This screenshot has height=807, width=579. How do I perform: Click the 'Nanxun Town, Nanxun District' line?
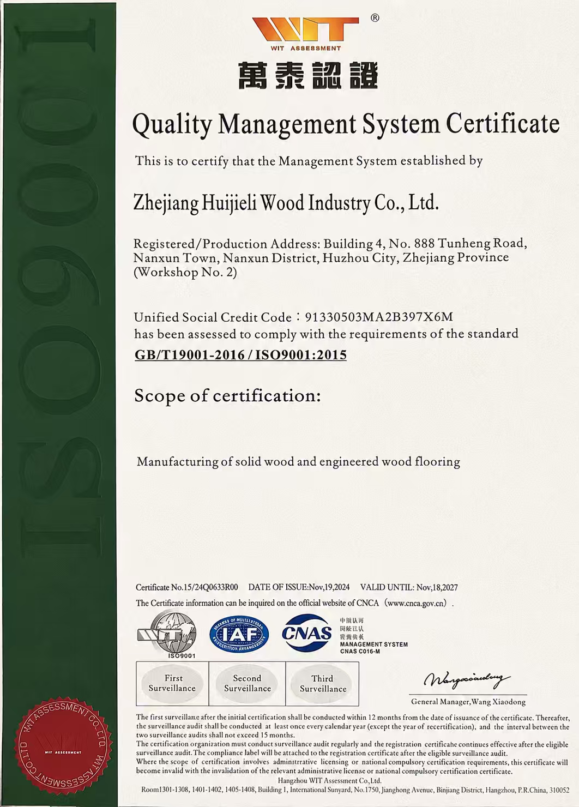[321, 257]
